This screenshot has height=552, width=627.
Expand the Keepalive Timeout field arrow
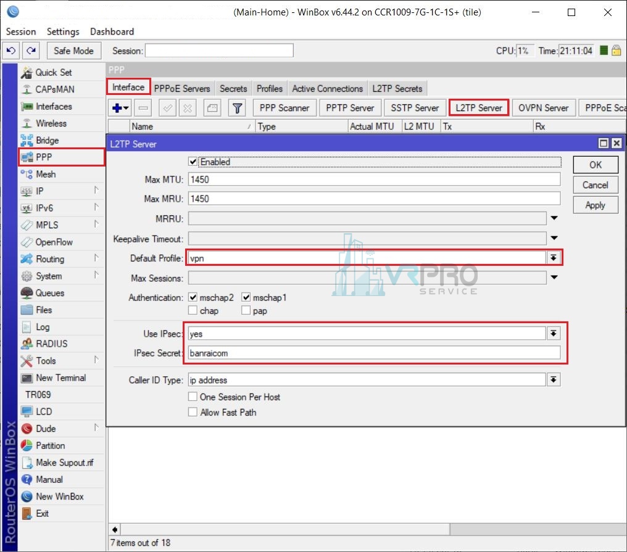554,238
